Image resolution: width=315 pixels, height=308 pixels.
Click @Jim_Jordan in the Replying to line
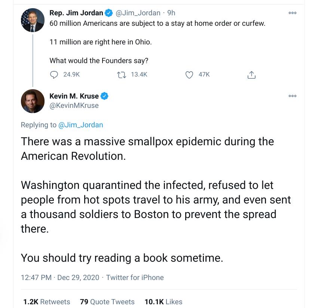click(x=80, y=125)
